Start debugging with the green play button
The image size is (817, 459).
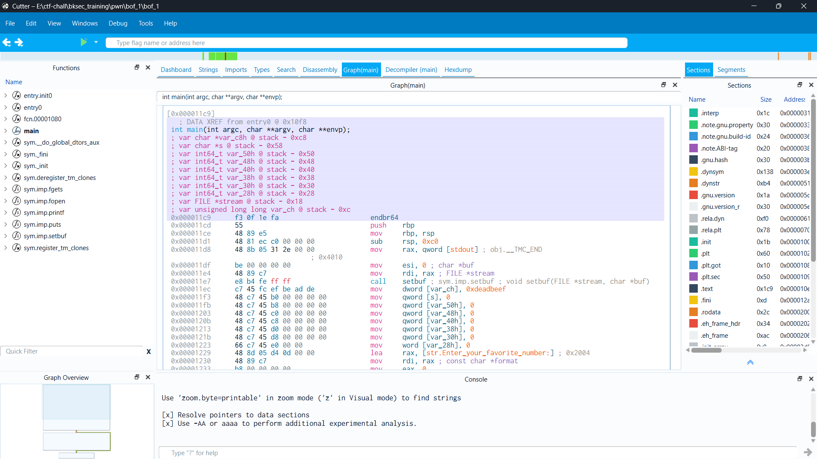tap(83, 42)
